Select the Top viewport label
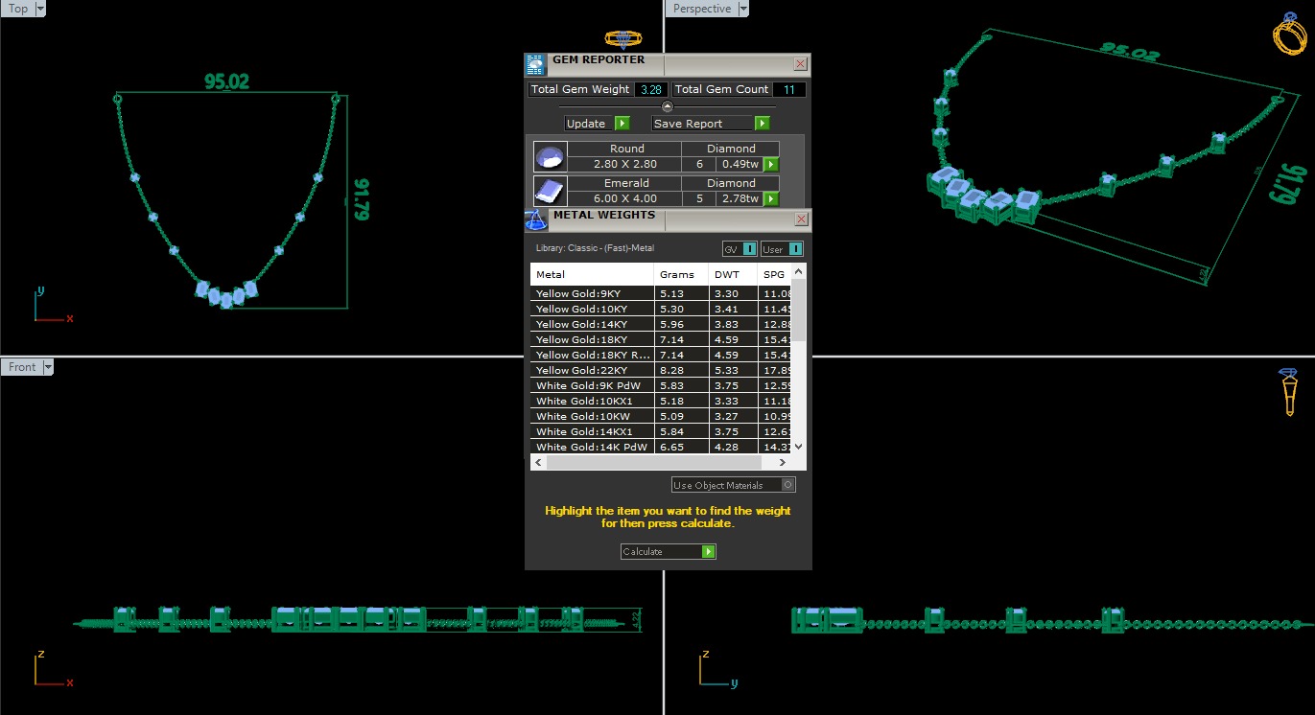Image resolution: width=1315 pixels, height=715 pixels. pyautogui.click(x=18, y=9)
